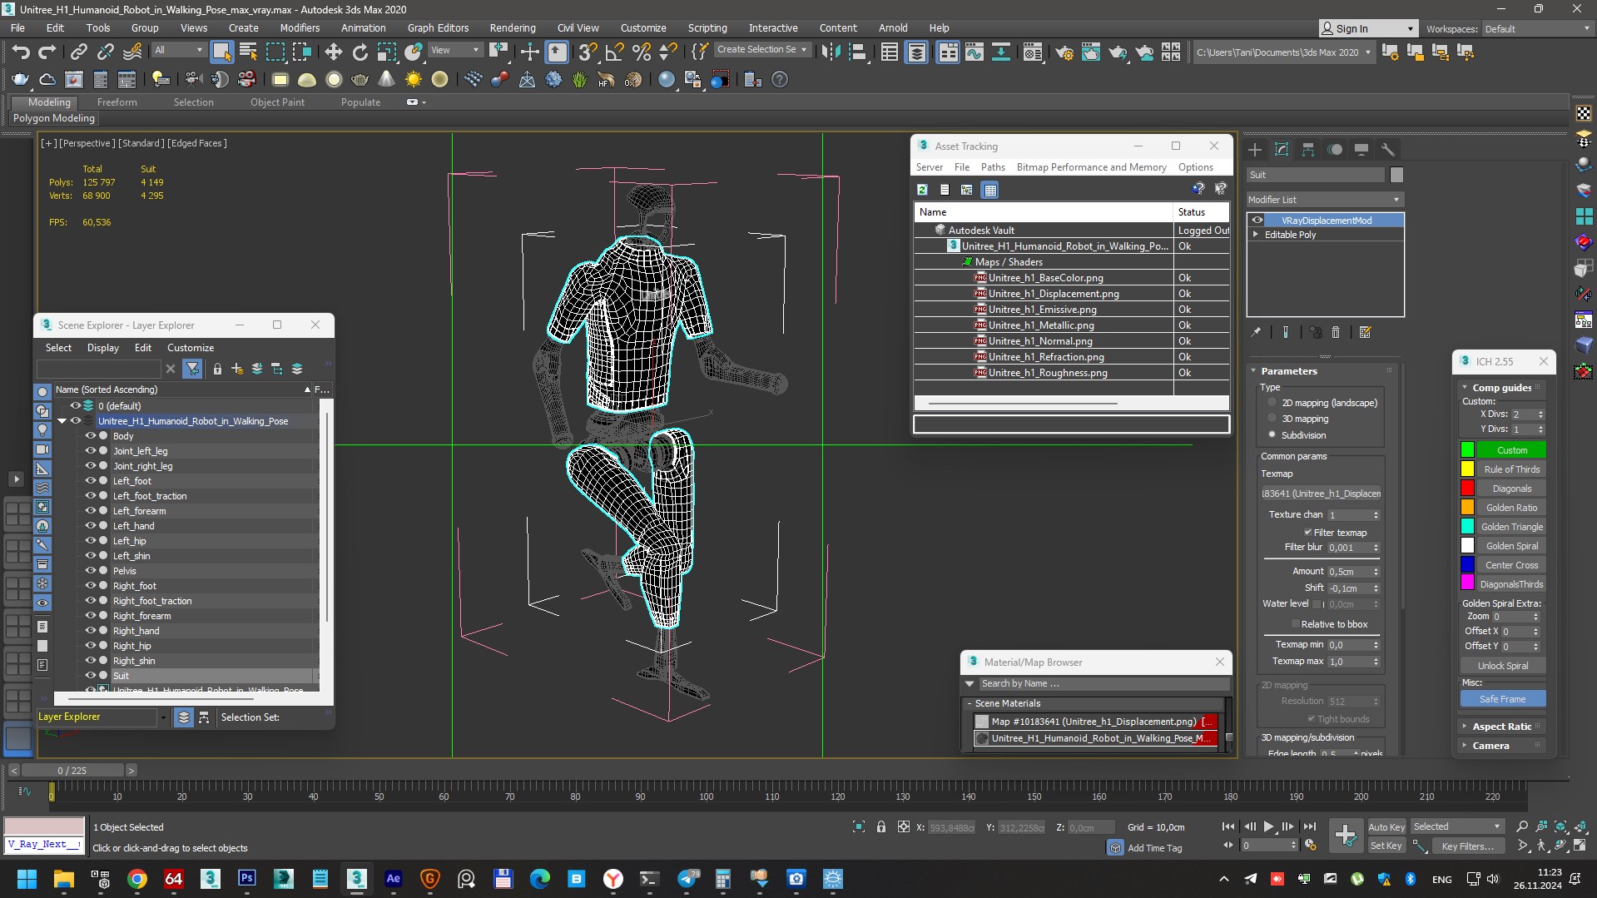Refresh the Asset Tracking list
1597x898 pixels.
(923, 190)
